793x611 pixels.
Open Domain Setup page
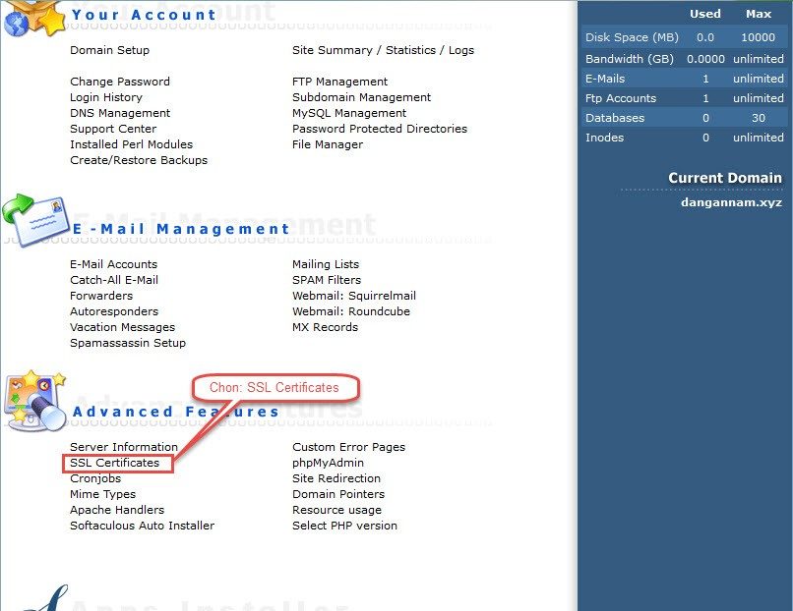[109, 50]
